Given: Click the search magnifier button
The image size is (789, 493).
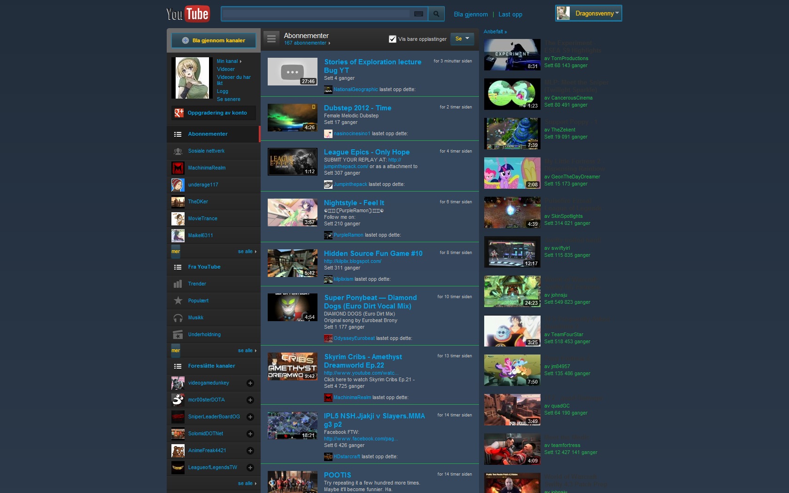Looking at the screenshot, I should [436, 14].
